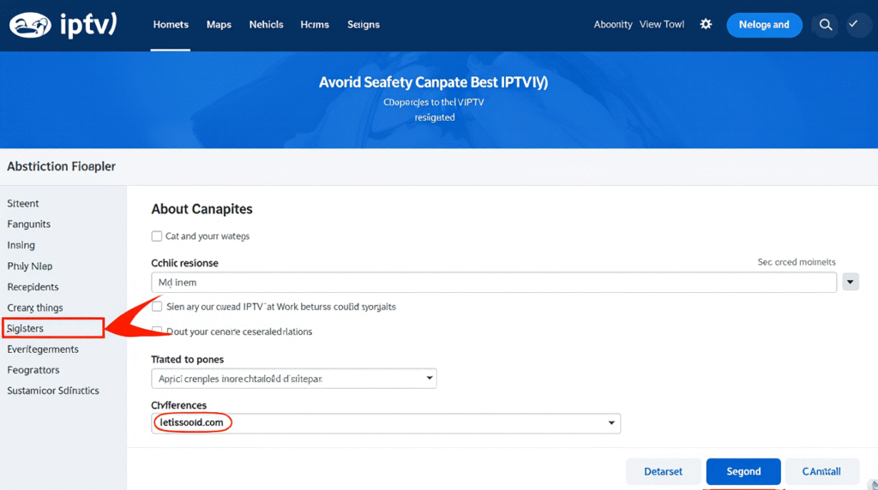This screenshot has width=878, height=490.
Task: Expand the Cchlic resionse dropdown arrow
Action: 850,282
